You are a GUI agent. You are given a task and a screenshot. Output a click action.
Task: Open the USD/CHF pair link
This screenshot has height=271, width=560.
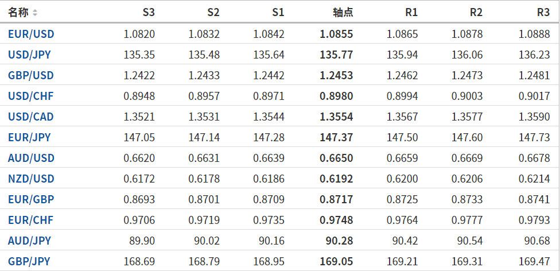tap(30, 96)
